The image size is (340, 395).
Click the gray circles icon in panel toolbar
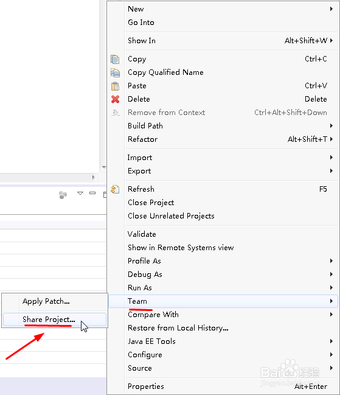(63, 195)
